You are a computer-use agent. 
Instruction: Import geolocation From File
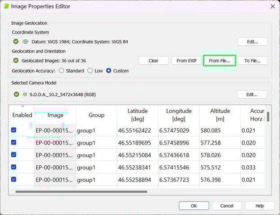click(x=220, y=61)
